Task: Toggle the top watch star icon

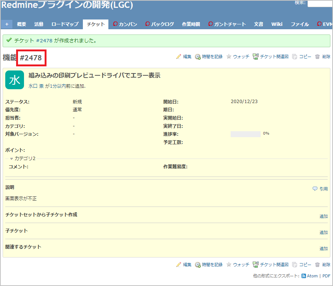Action: click(229, 57)
